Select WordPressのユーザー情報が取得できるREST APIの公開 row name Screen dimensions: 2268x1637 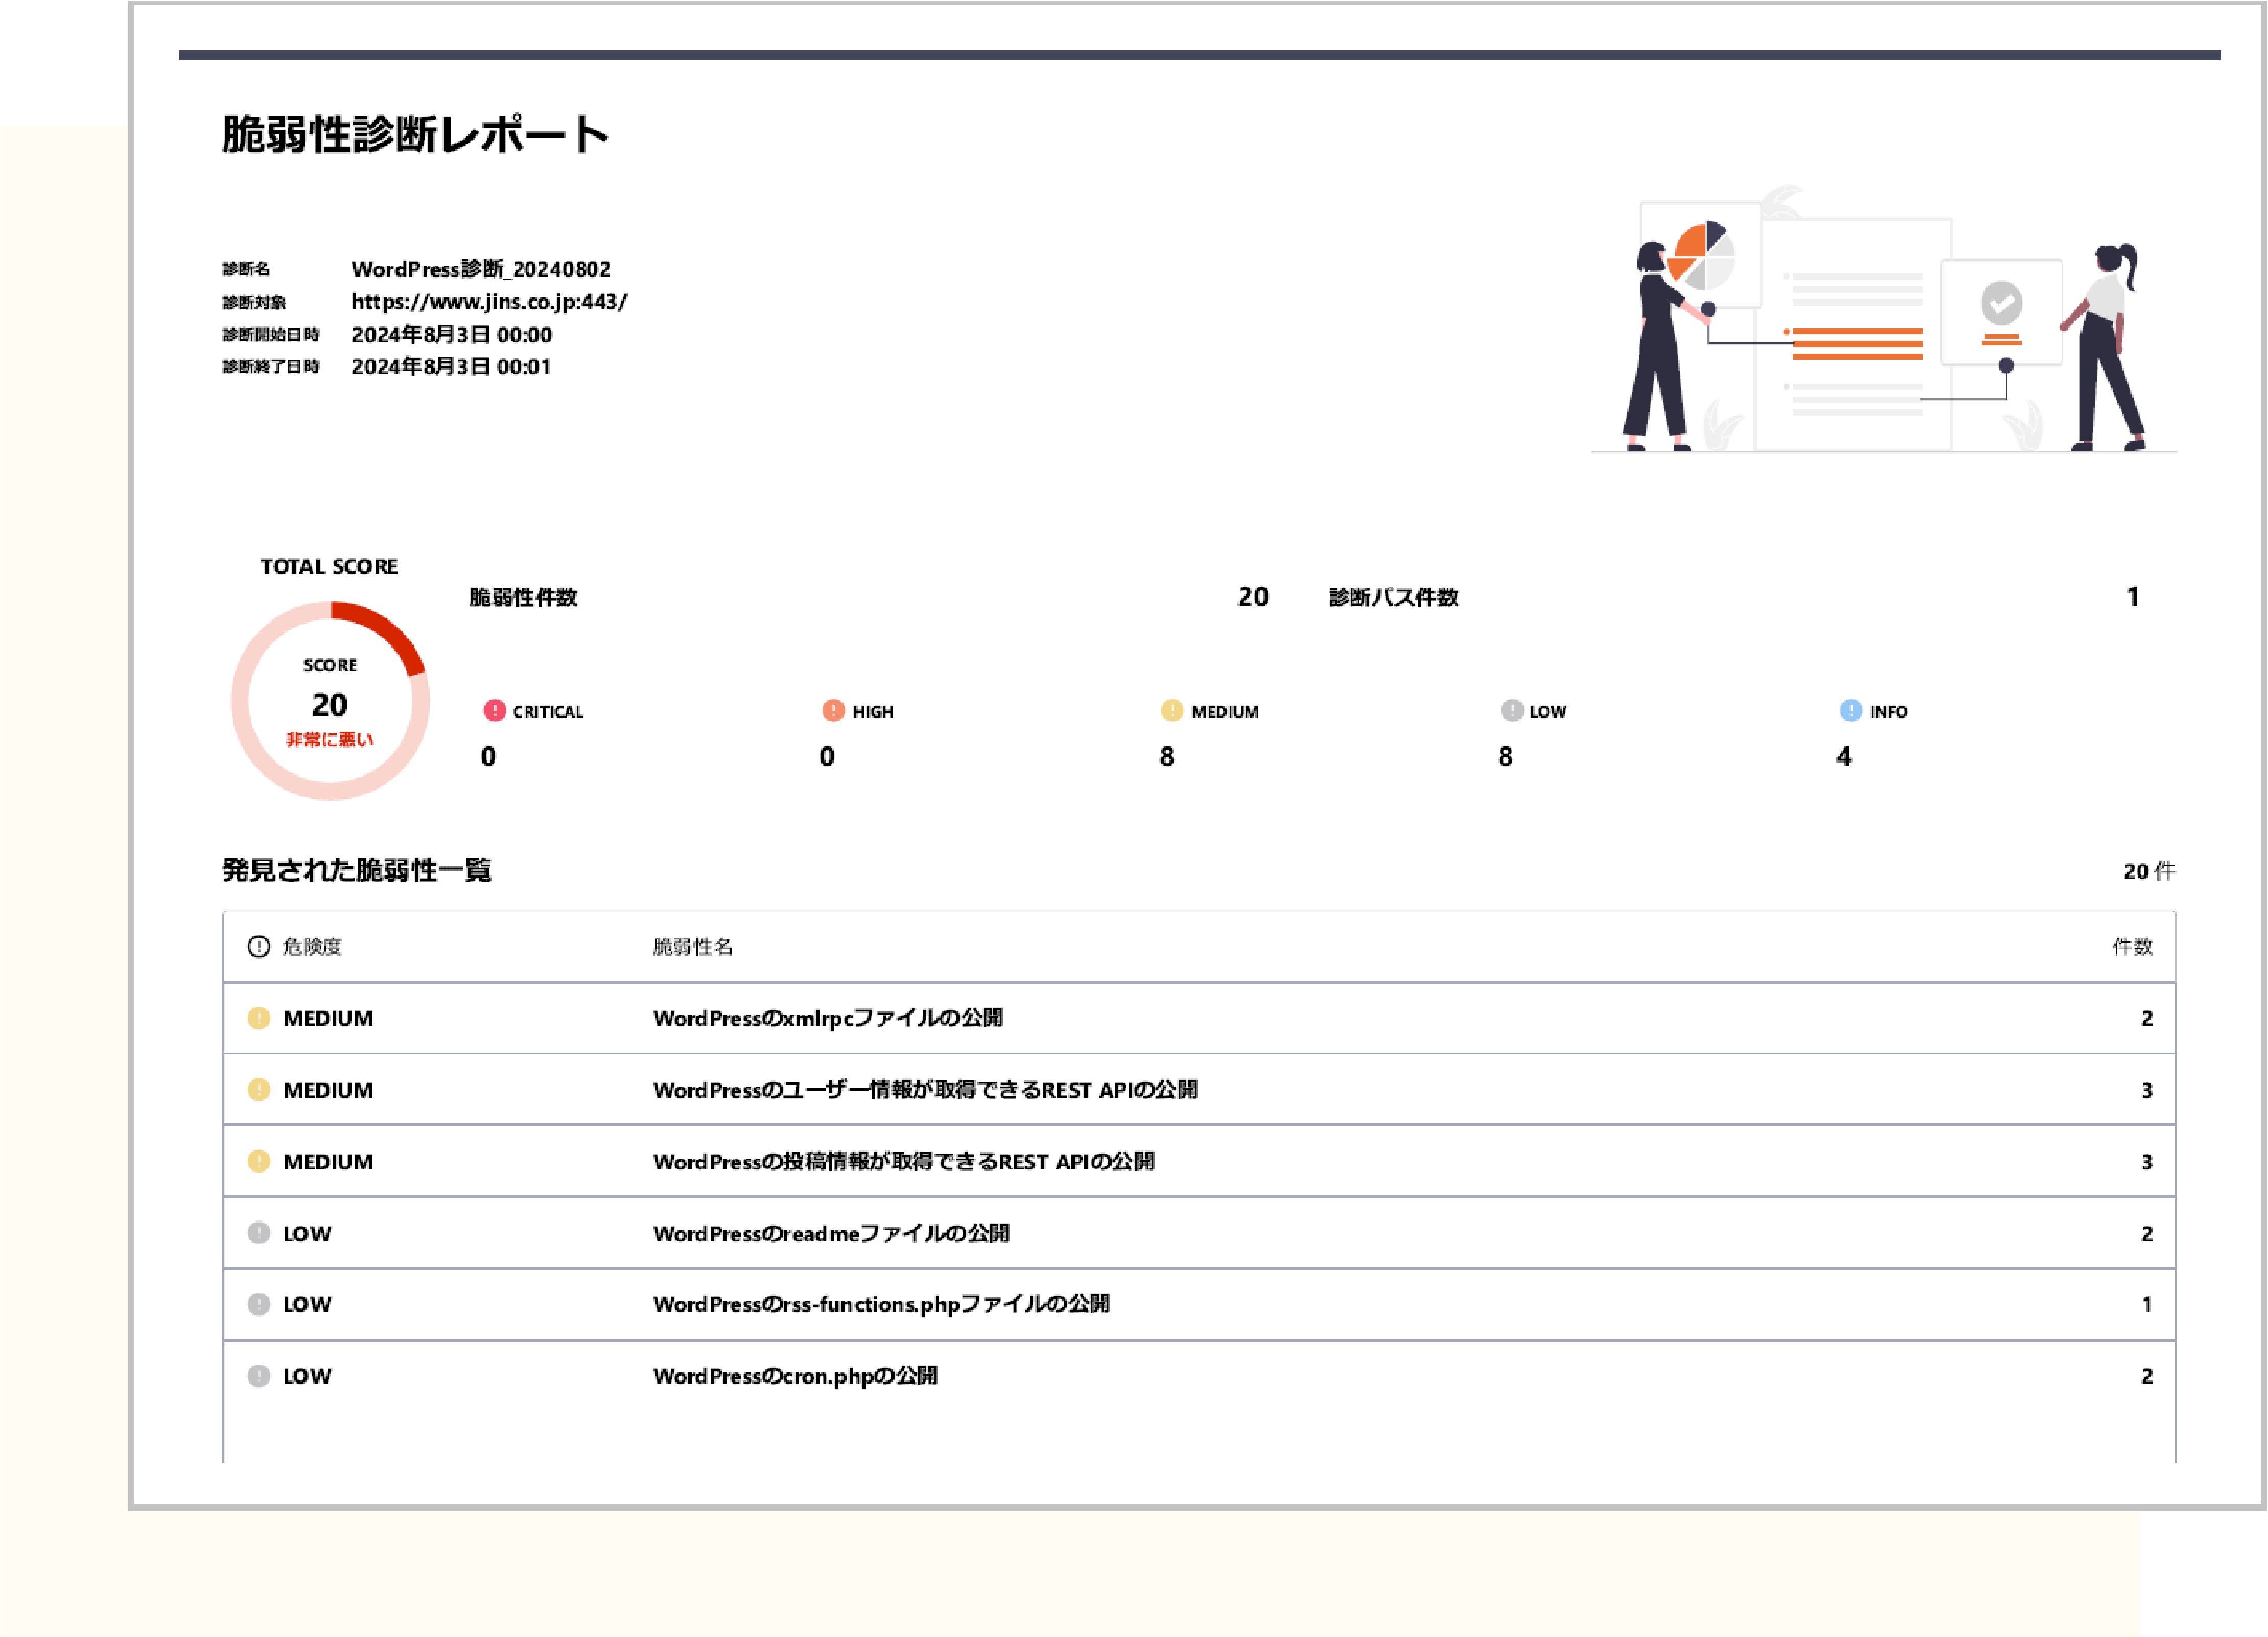click(925, 1090)
